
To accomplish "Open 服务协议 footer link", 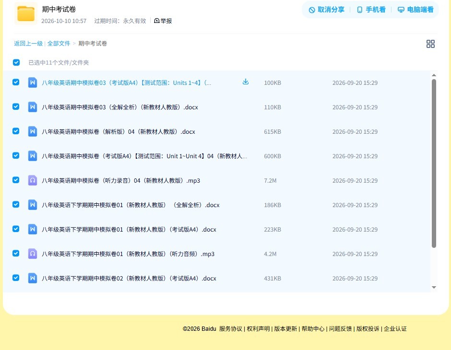I will pyautogui.click(x=231, y=329).
